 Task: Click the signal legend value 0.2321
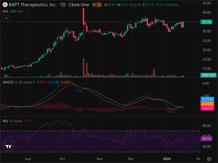coord(66,82)
